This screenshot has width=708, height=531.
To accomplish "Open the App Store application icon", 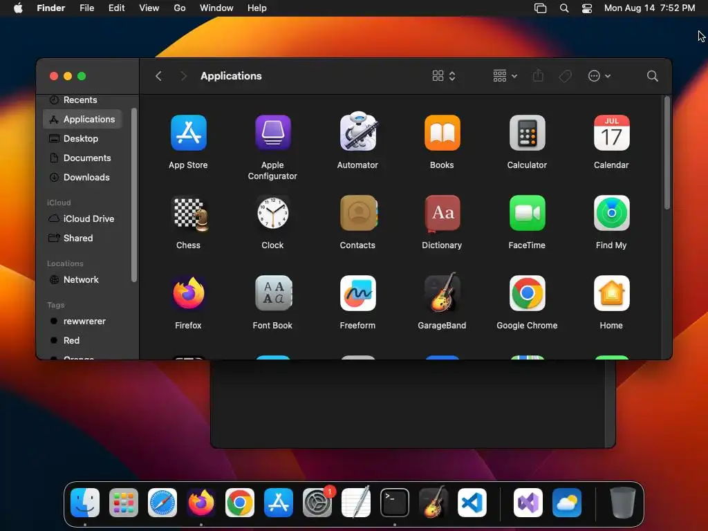I will point(188,133).
